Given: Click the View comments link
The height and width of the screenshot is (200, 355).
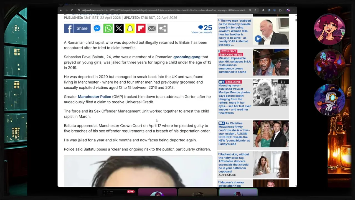Looking at the screenshot, I should click(202, 32).
